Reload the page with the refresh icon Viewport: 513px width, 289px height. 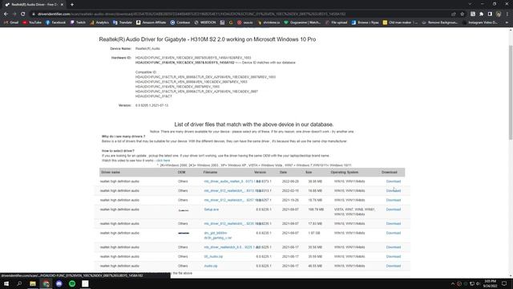point(23,14)
